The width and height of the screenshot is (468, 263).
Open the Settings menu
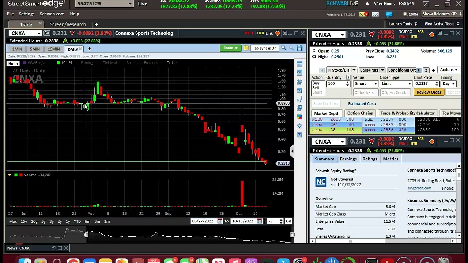[x=27, y=14]
